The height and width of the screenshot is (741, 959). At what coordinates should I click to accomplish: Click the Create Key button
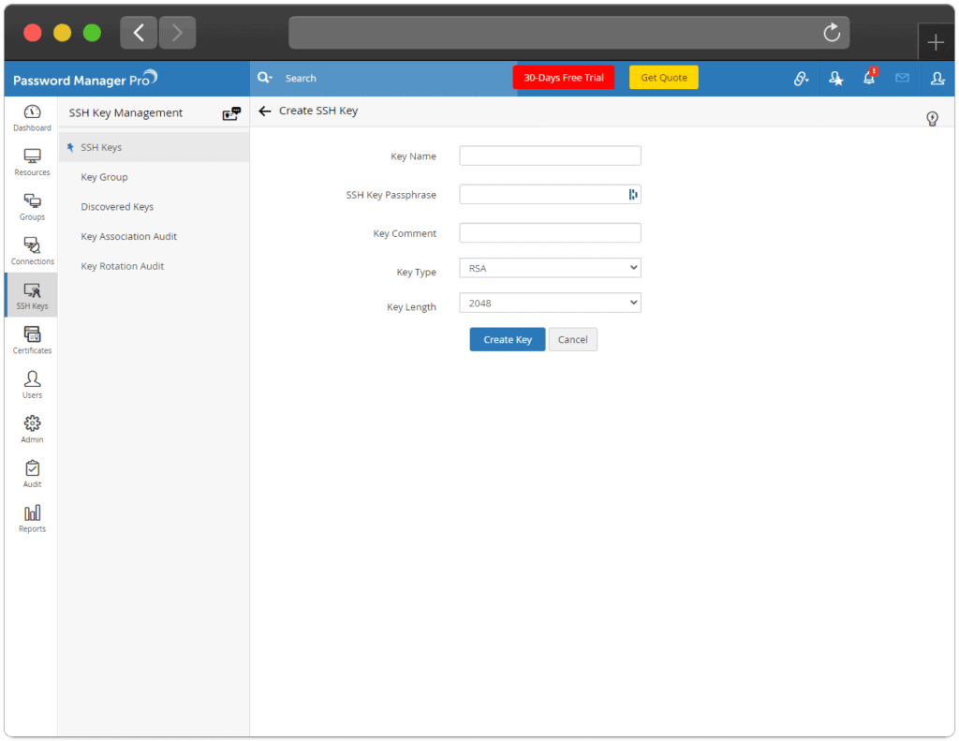click(x=507, y=340)
